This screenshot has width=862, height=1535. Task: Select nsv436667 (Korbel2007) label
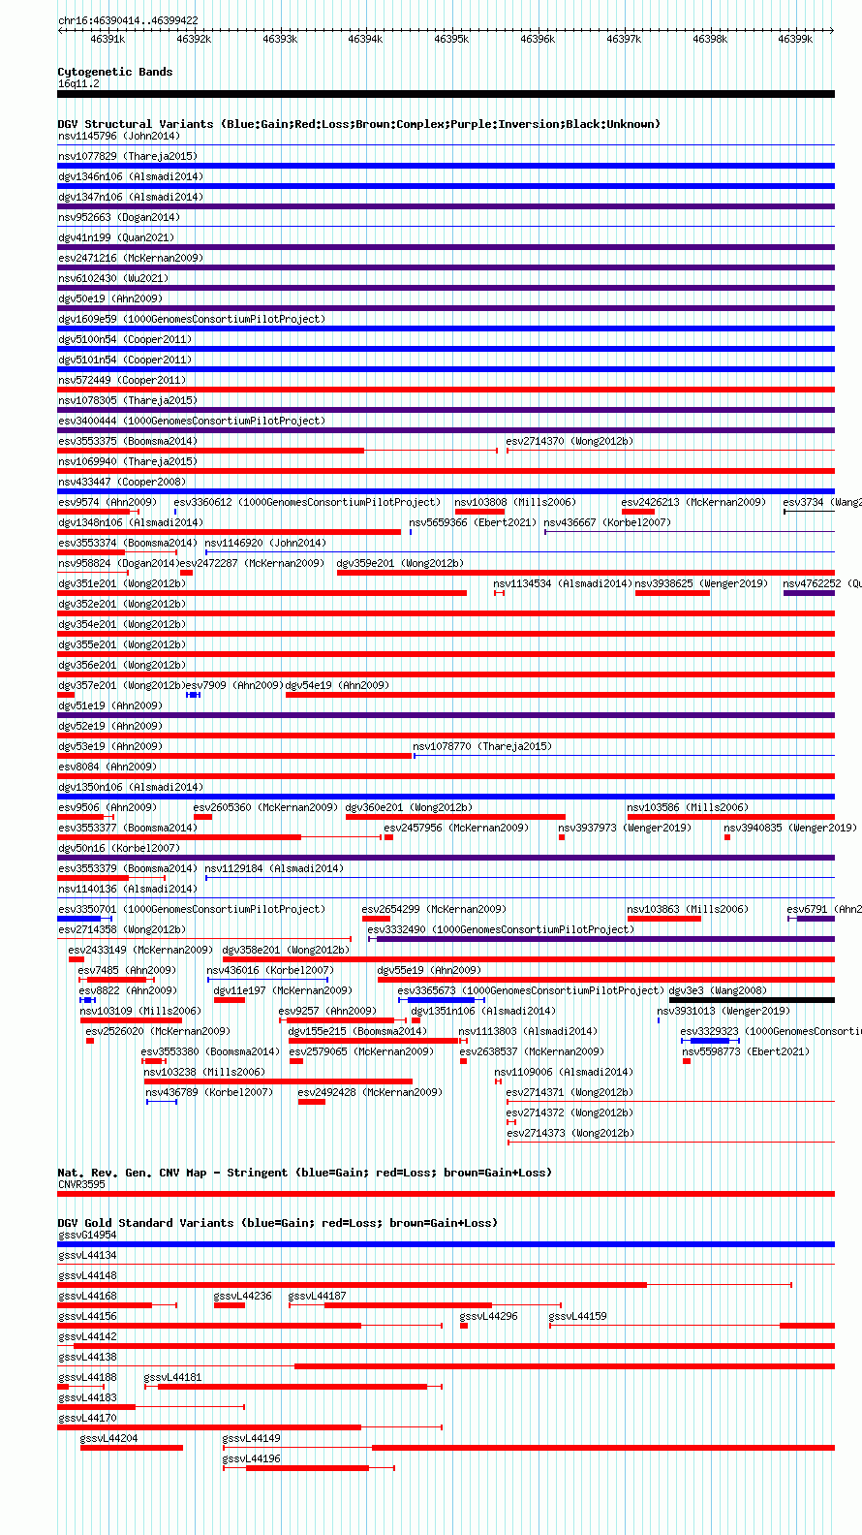(607, 522)
